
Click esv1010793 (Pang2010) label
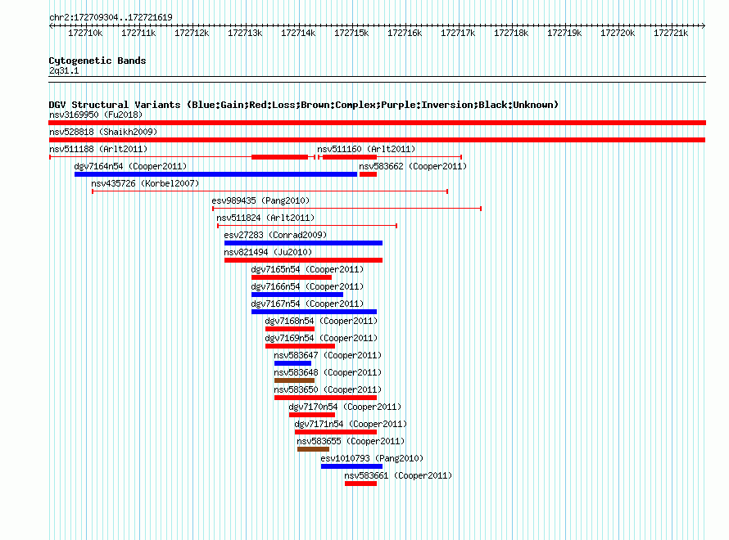[372, 458]
